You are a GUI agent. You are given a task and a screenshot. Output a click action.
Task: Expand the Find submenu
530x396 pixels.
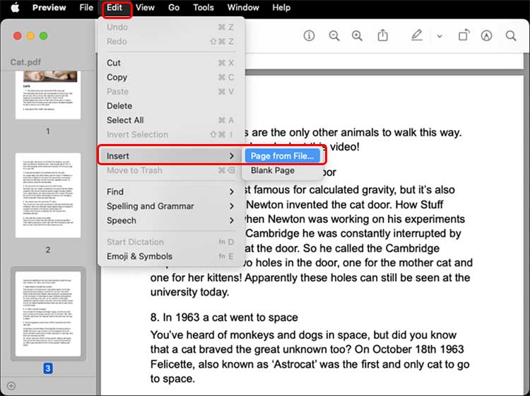pos(171,192)
